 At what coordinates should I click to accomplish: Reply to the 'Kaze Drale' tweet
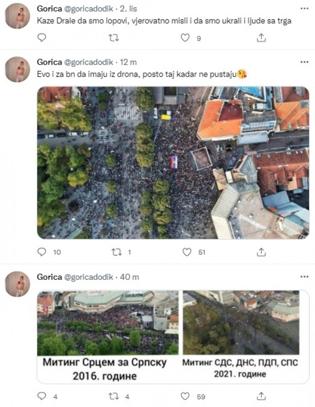(42, 38)
